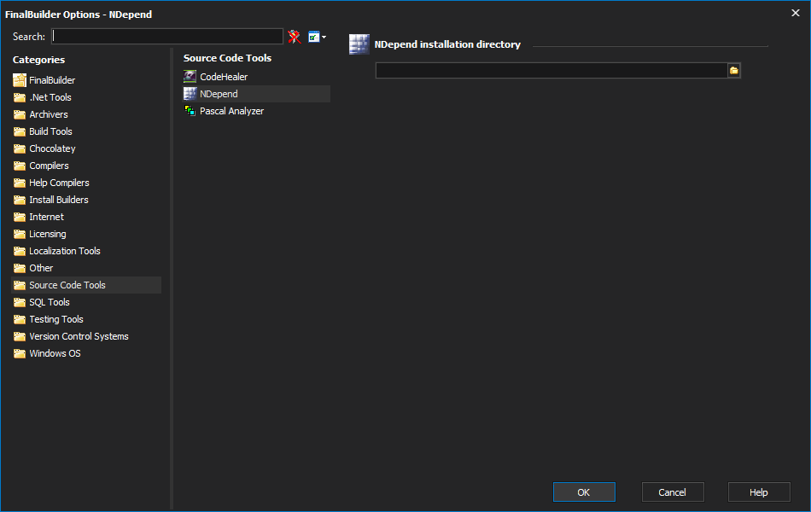Open the Build Tools category

click(x=50, y=131)
